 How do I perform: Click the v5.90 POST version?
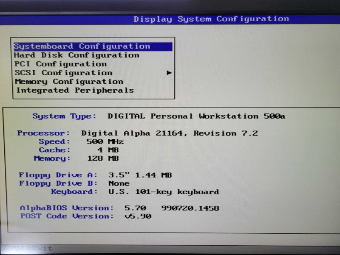[138, 216]
